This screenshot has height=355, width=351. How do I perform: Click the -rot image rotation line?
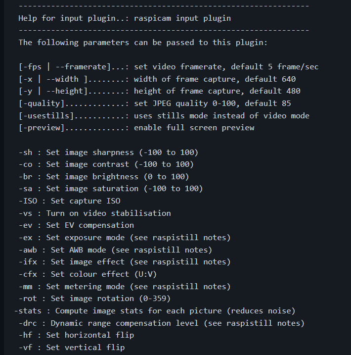tap(94, 299)
